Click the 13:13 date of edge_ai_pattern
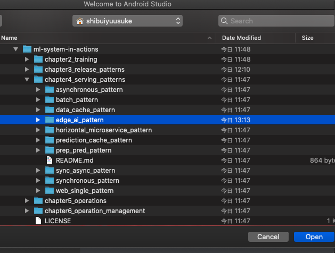The height and width of the screenshot is (253, 335). 235,120
